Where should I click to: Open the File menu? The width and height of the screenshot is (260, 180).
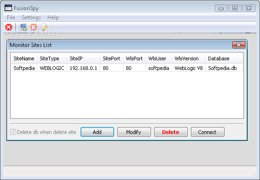click(11, 17)
